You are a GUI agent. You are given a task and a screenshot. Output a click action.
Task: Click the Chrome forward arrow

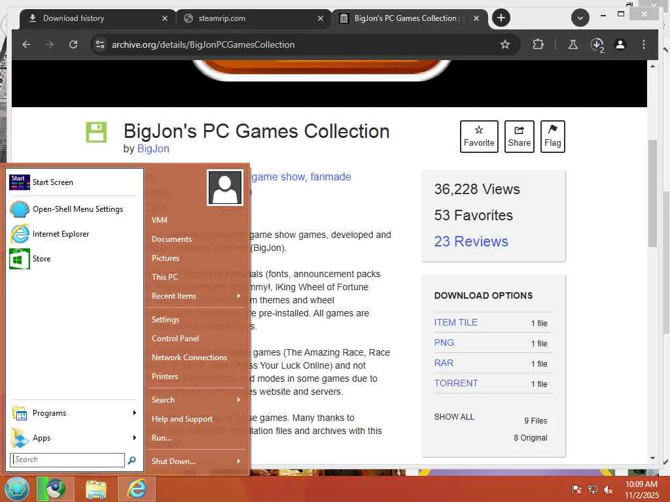[x=50, y=44]
